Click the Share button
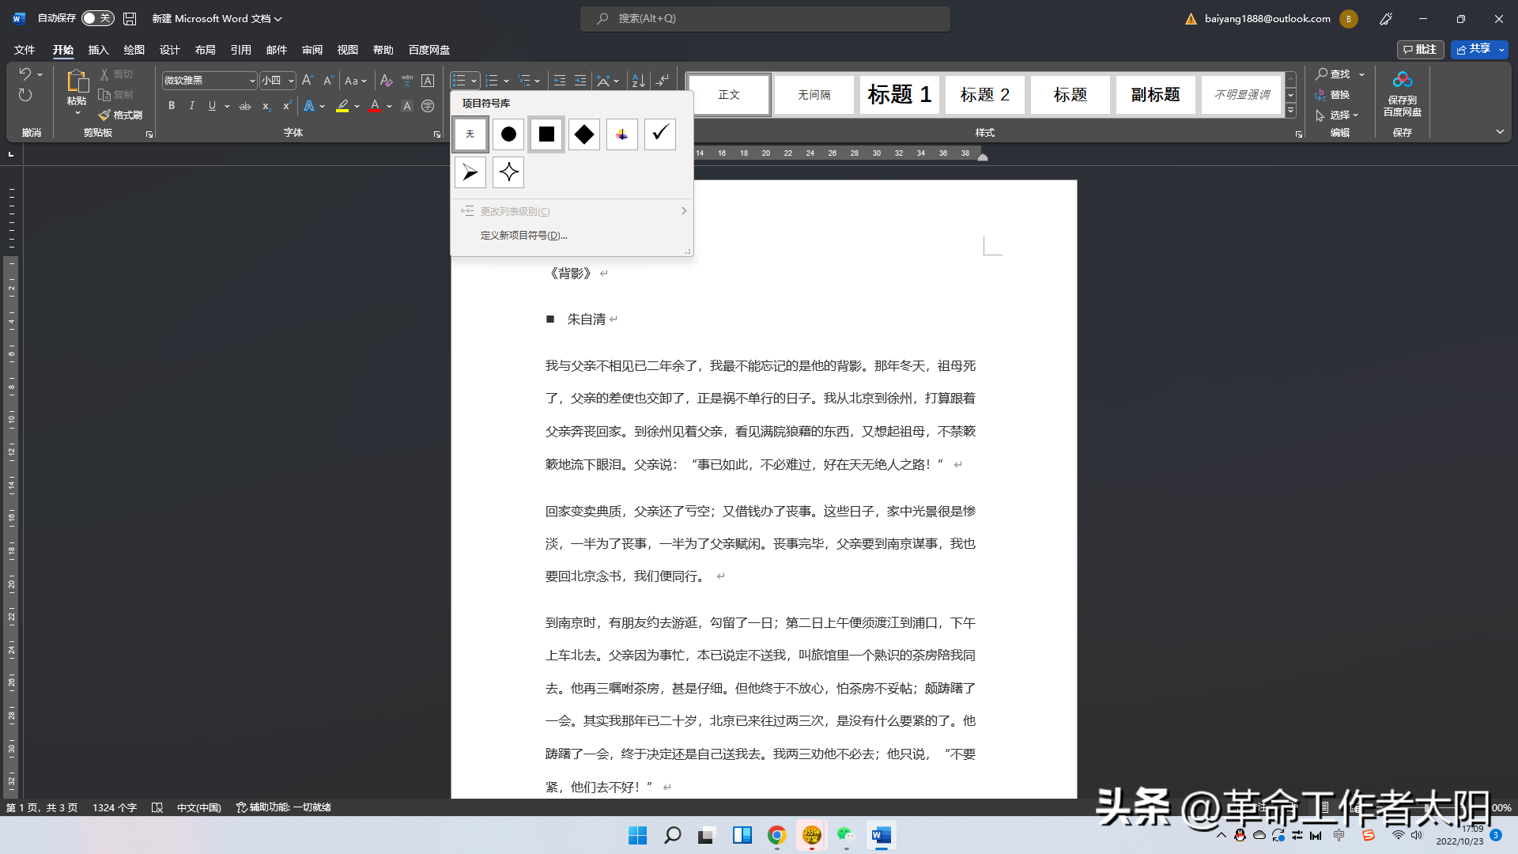The height and width of the screenshot is (854, 1518). coord(1473,49)
